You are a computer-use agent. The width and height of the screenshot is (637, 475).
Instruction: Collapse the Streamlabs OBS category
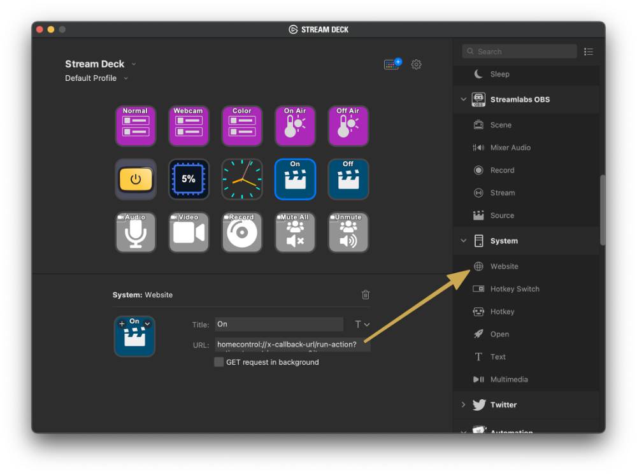point(464,99)
